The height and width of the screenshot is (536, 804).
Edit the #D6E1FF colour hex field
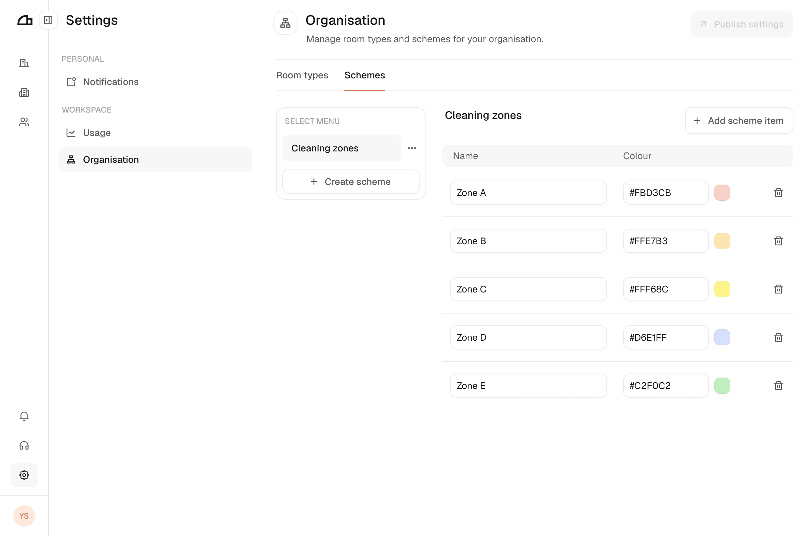[x=666, y=337]
